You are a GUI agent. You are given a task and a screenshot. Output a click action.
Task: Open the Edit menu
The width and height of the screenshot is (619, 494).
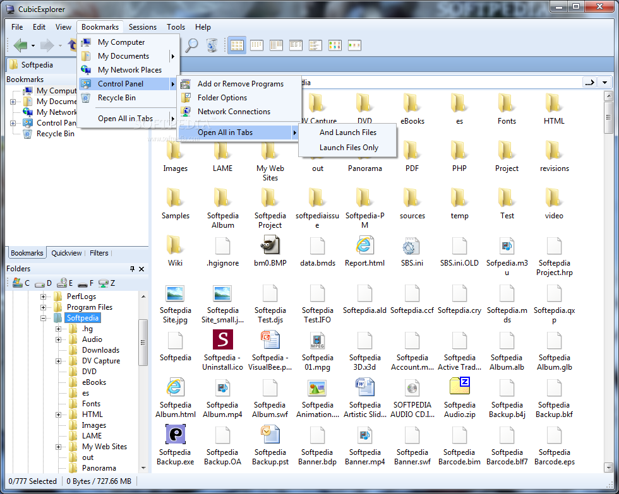click(39, 26)
